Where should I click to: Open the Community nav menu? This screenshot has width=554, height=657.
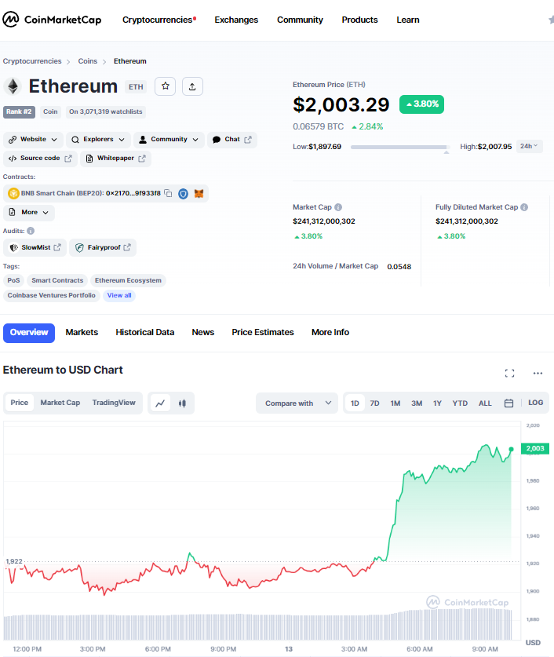(x=300, y=20)
